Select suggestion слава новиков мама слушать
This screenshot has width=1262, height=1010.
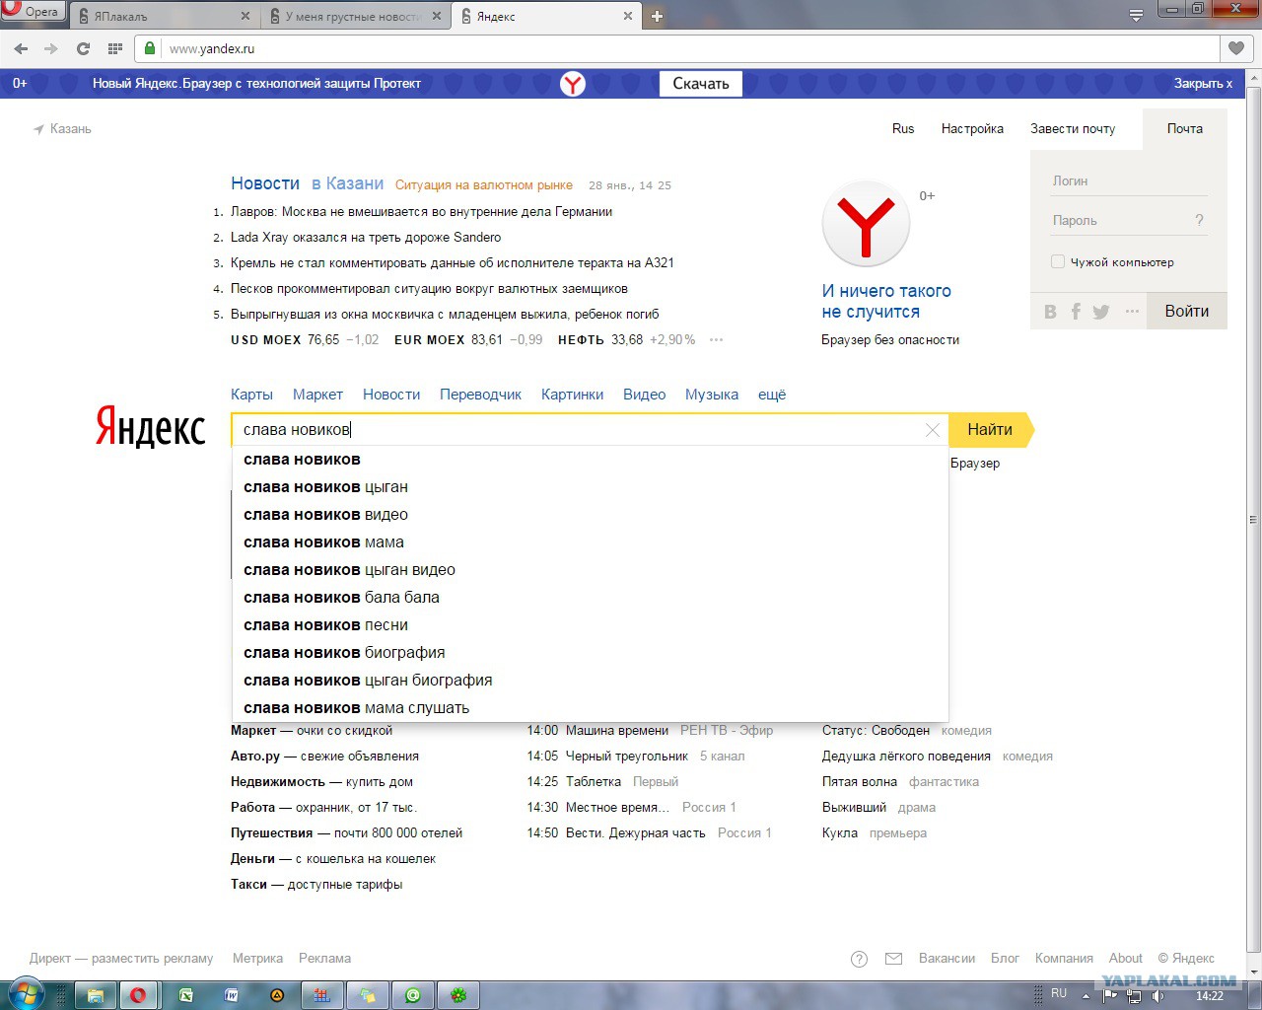[591, 708]
